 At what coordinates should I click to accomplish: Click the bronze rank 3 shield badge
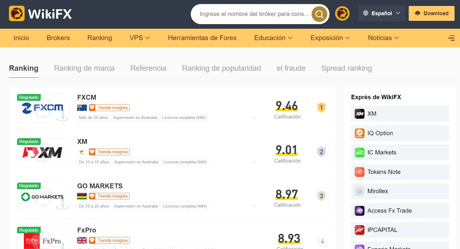(x=321, y=196)
